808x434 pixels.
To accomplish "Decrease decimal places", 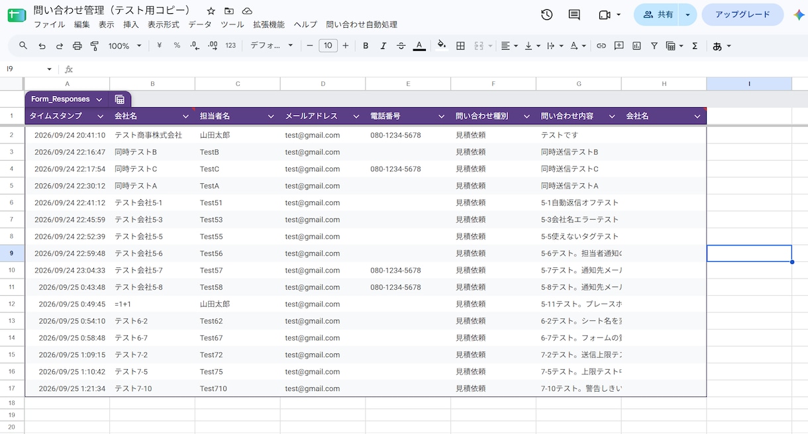I will pos(195,46).
